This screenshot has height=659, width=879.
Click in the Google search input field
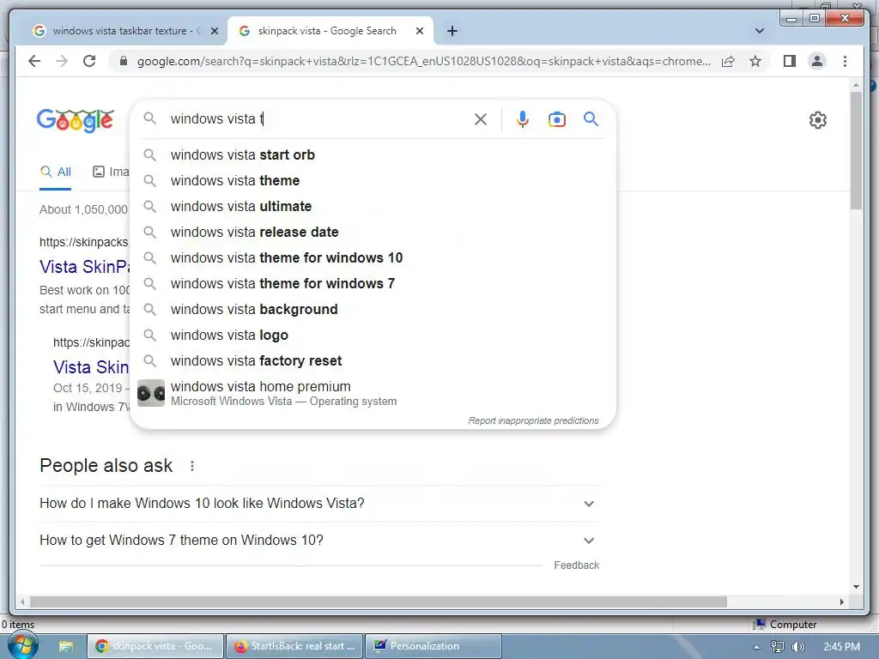(319, 118)
